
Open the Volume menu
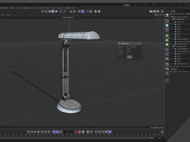pos(12,8)
